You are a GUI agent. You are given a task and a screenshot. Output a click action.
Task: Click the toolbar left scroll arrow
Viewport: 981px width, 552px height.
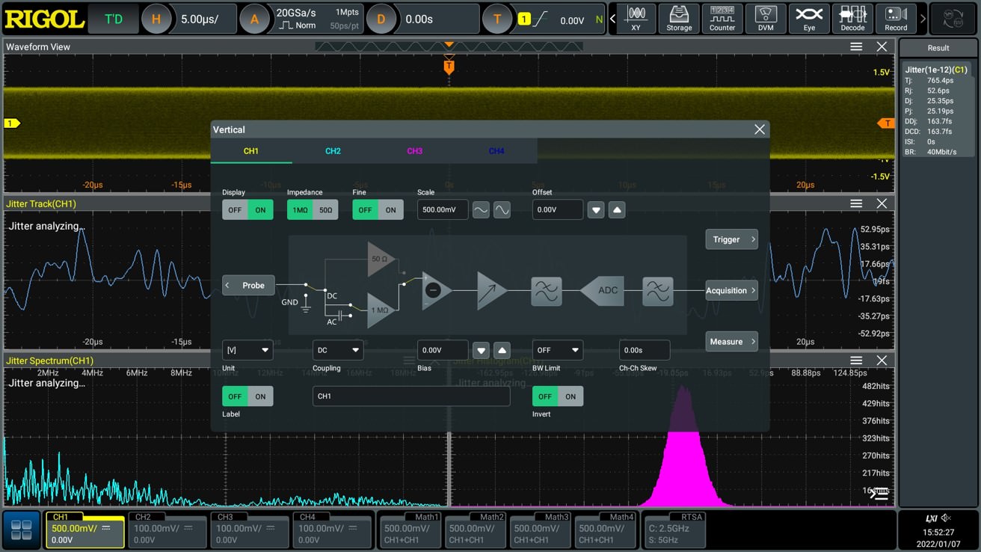coord(612,19)
